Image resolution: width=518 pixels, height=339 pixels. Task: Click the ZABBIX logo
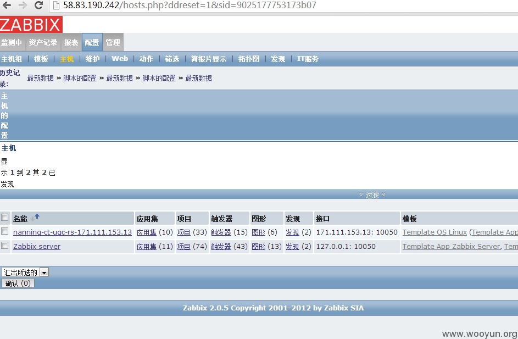[31, 25]
